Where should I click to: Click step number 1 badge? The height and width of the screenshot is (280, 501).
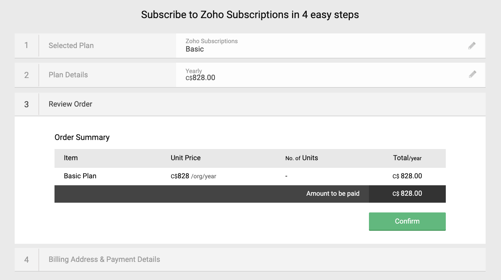pyautogui.click(x=27, y=46)
